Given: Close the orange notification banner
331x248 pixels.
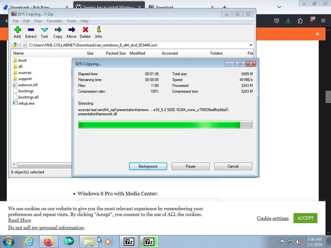Looking at the screenshot, I should (317, 34).
